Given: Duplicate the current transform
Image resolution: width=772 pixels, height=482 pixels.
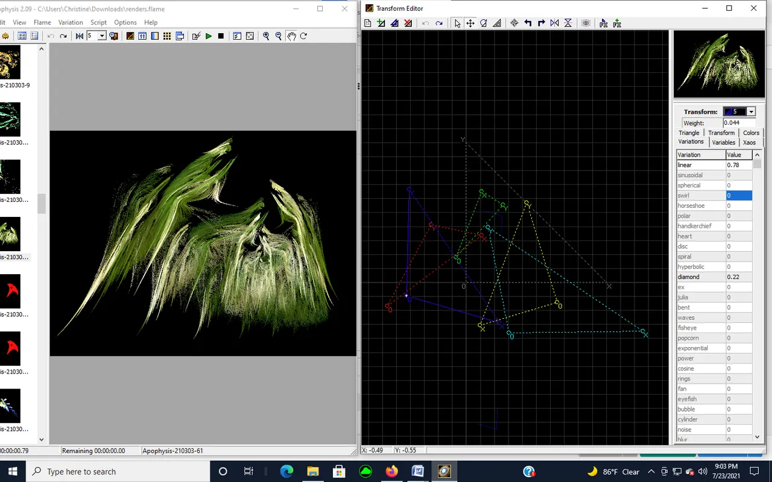Looking at the screenshot, I should pos(394,23).
